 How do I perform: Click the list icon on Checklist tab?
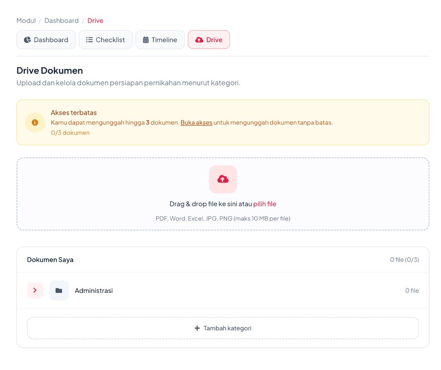(x=90, y=40)
